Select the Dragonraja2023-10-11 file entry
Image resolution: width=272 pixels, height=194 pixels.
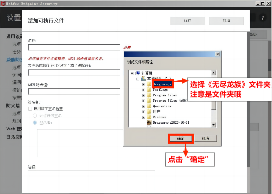(171, 122)
